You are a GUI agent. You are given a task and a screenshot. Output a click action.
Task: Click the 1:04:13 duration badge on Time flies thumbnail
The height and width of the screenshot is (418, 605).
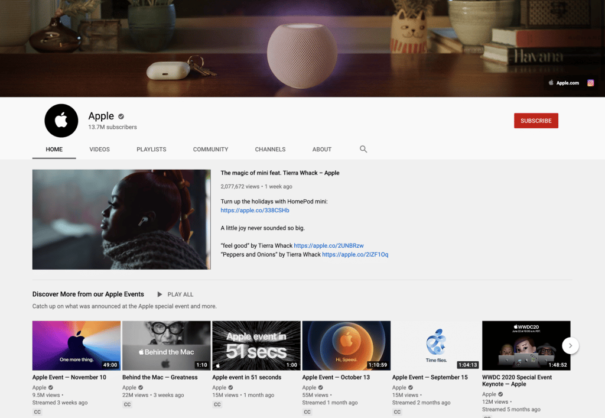pyautogui.click(x=468, y=365)
